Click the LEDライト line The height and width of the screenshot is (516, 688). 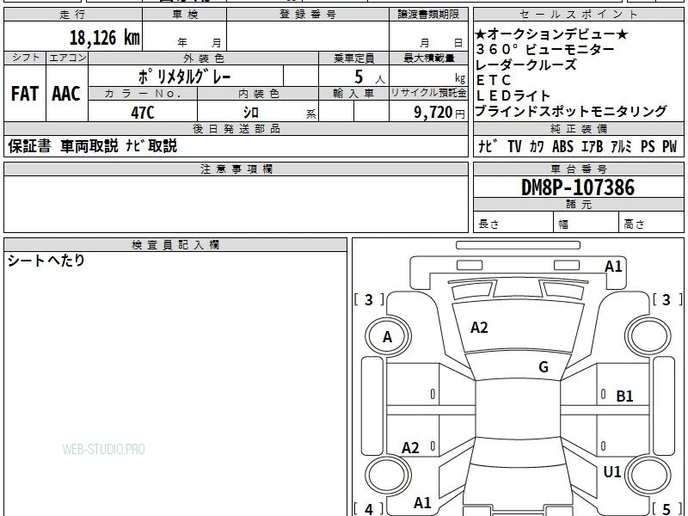pos(513,95)
